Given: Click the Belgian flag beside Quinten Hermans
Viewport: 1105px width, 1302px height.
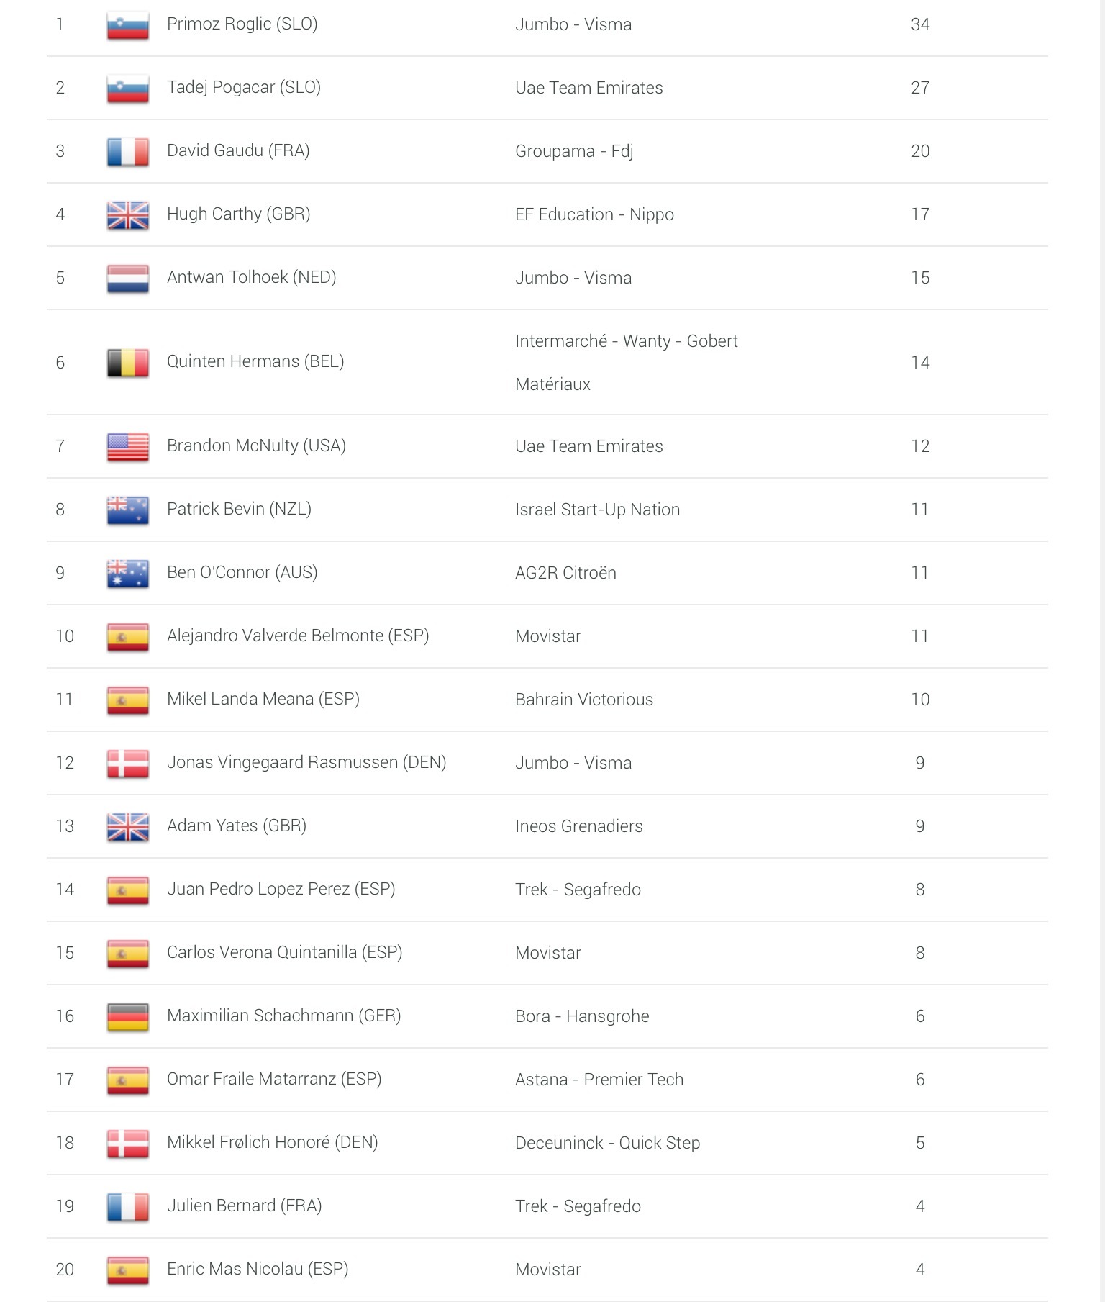Looking at the screenshot, I should click(127, 363).
